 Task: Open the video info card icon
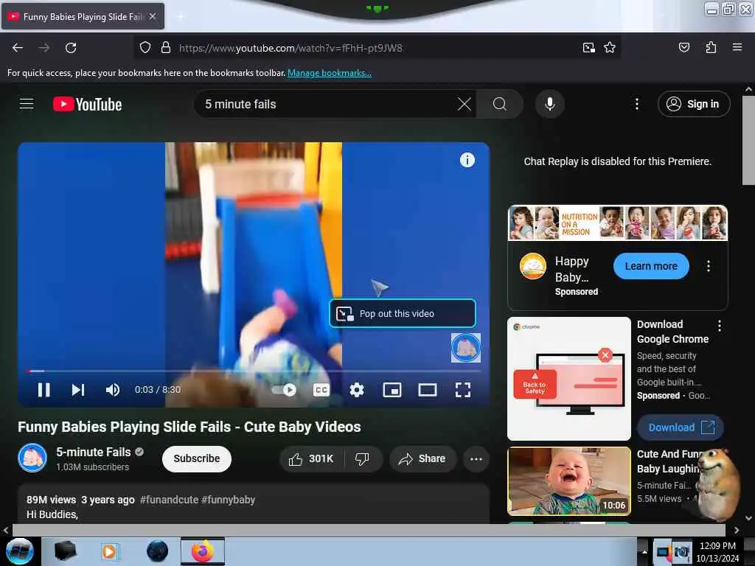[x=467, y=160]
